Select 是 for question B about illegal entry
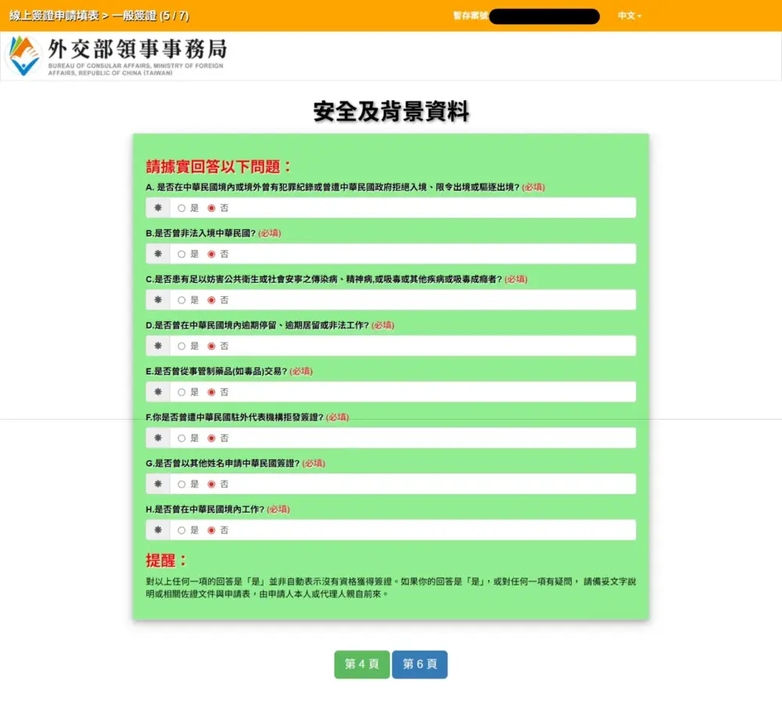The width and height of the screenshot is (782, 722). tap(180, 253)
